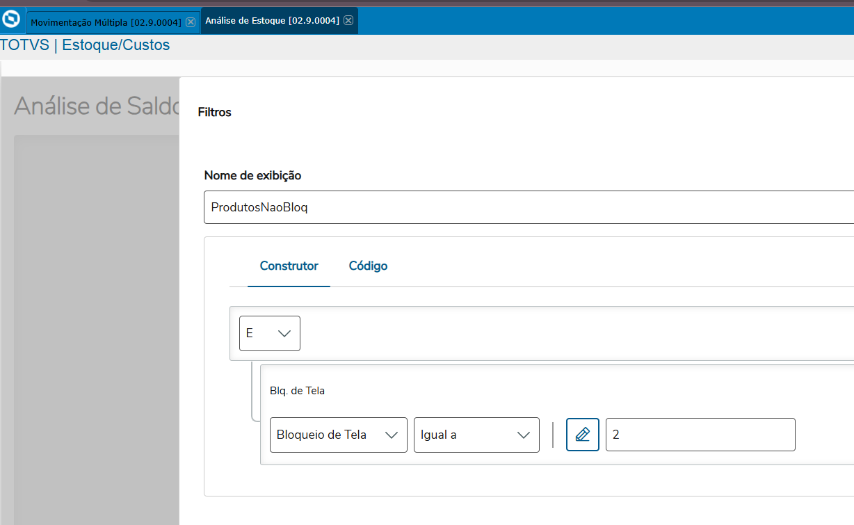Switch to Movimentação Múltipla tab
The height and width of the screenshot is (525, 854).
[106, 22]
